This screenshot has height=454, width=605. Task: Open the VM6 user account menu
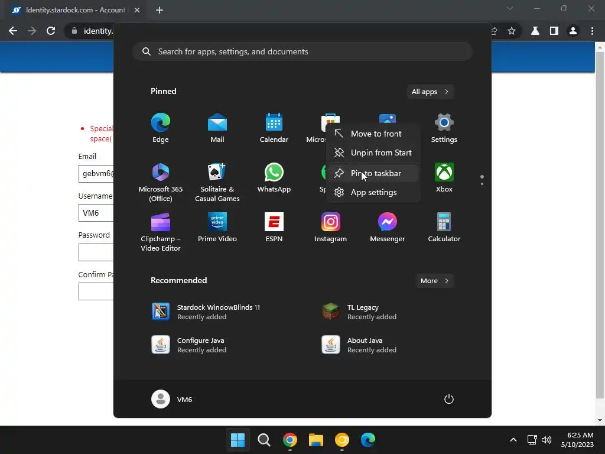[x=172, y=399]
